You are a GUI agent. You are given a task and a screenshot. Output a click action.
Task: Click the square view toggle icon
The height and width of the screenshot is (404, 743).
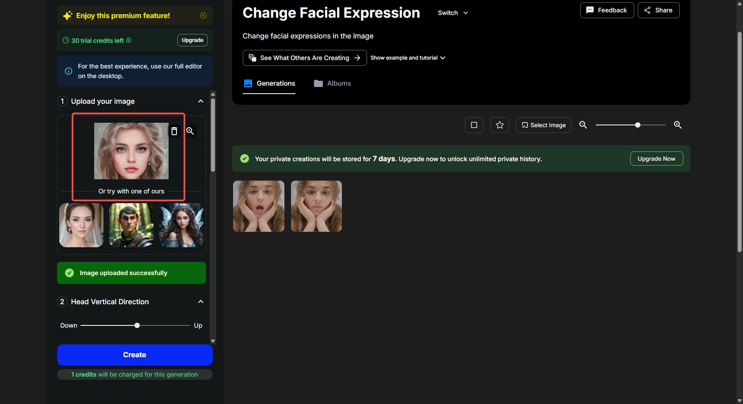point(474,125)
